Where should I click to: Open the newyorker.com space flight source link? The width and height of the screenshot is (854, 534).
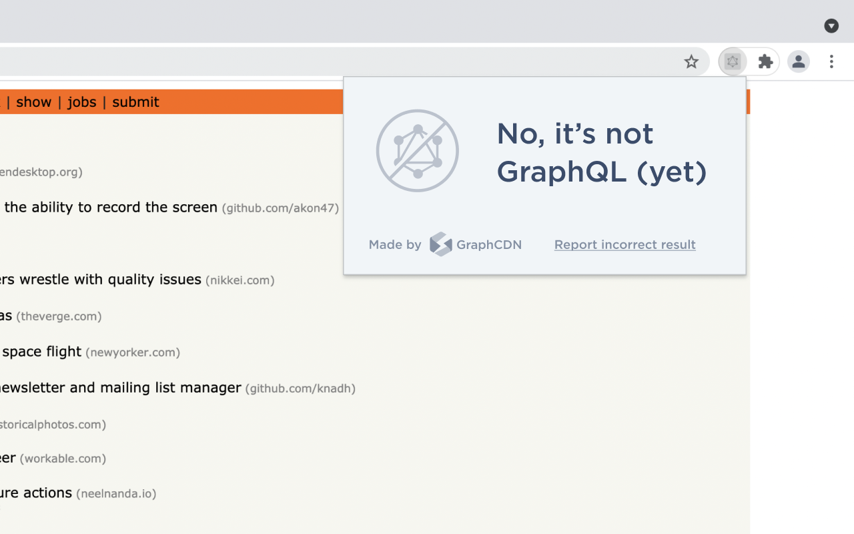[133, 352]
